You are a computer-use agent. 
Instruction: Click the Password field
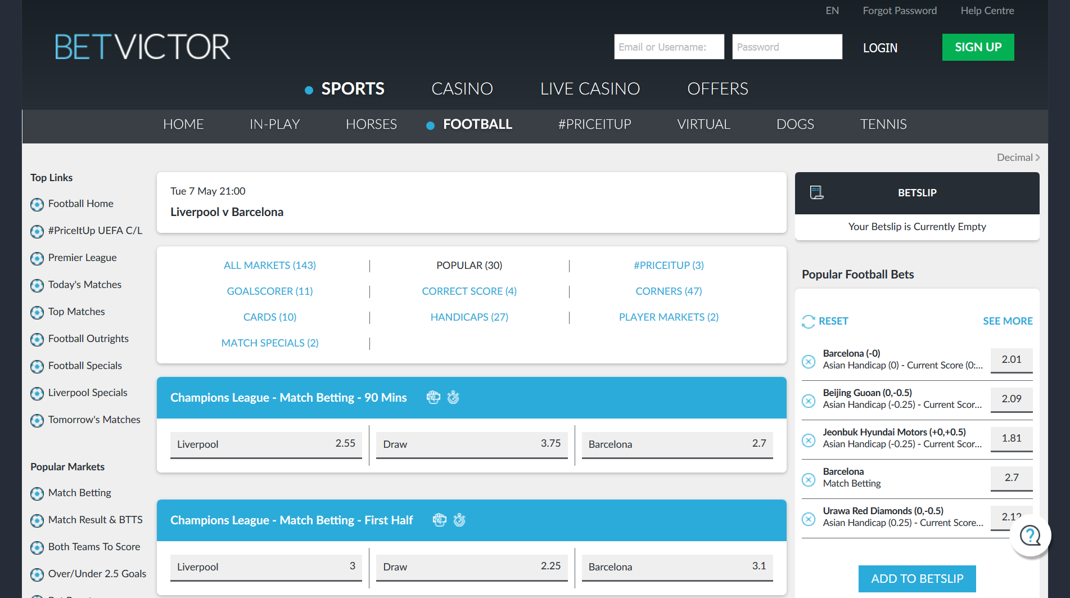coord(787,47)
